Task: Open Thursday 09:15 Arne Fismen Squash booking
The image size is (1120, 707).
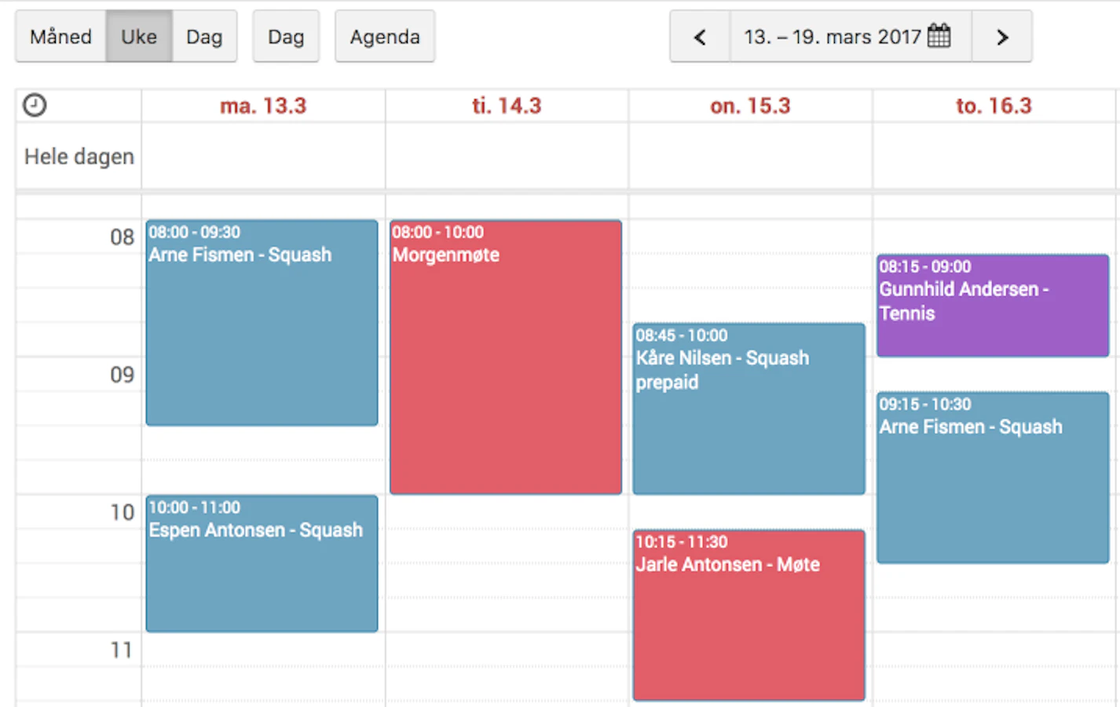Action: coord(993,478)
